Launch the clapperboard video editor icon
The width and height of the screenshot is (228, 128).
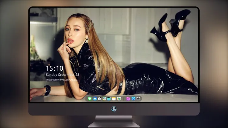(109, 99)
